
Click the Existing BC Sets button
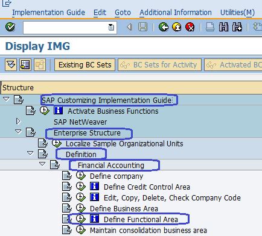(85, 65)
